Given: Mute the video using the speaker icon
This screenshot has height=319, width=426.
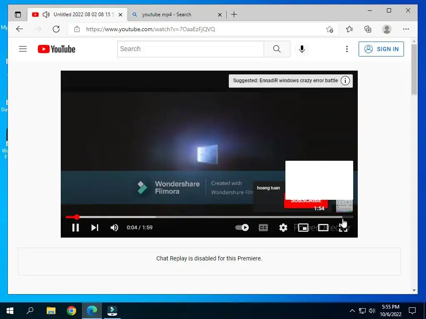Looking at the screenshot, I should click(x=114, y=227).
